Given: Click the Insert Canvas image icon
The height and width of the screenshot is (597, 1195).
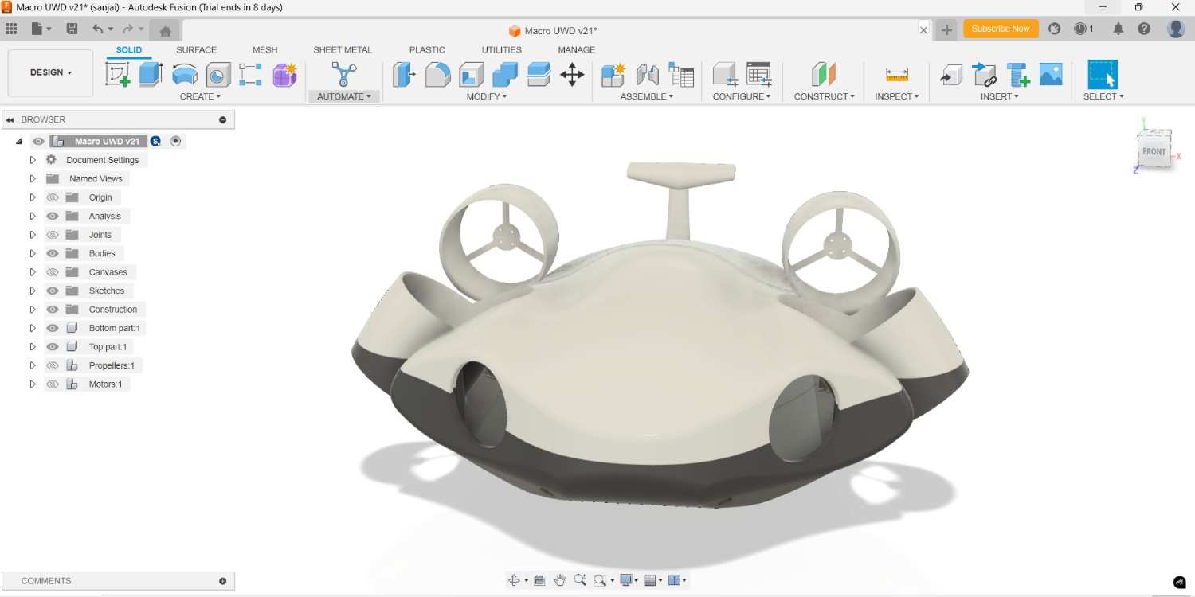Looking at the screenshot, I should point(1051,75).
